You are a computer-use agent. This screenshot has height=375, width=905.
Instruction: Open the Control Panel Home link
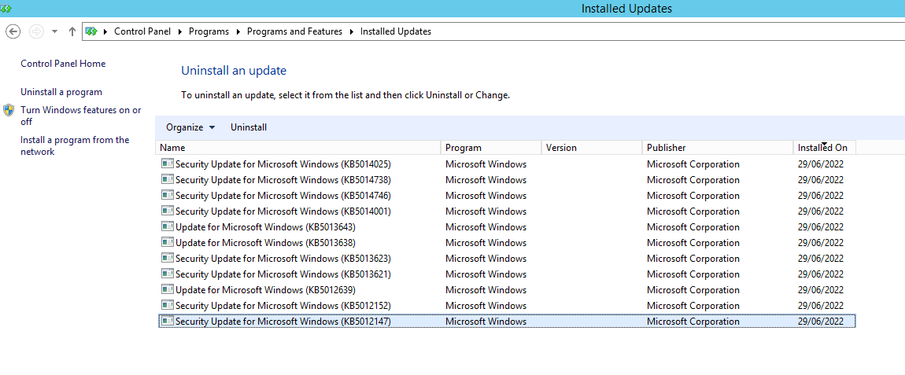[x=63, y=64]
